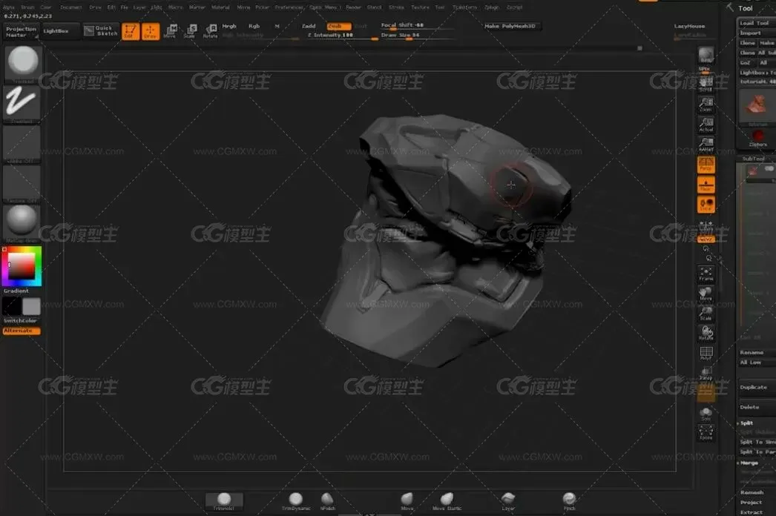Open Quick Sketch mode
Image resolution: width=776 pixels, height=516 pixels.
tap(101, 30)
